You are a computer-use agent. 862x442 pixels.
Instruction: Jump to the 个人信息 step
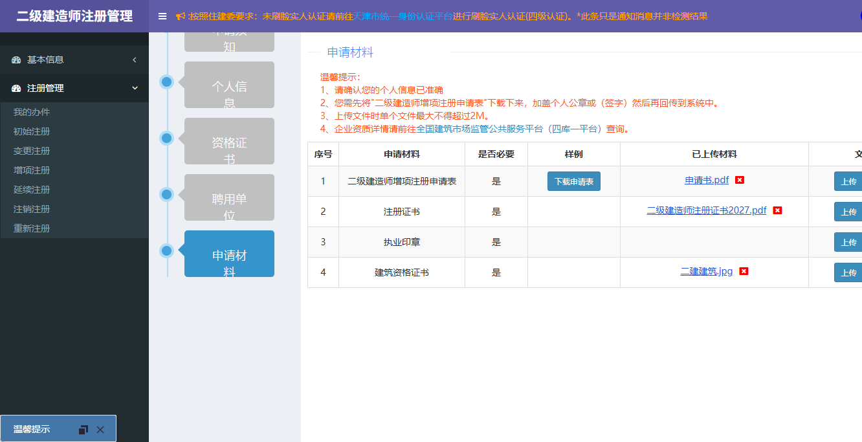click(229, 85)
